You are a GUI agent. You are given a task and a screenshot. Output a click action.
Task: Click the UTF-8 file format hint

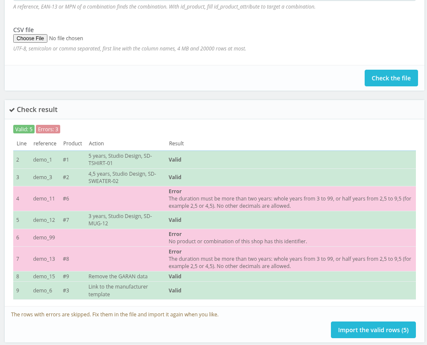pos(130,49)
